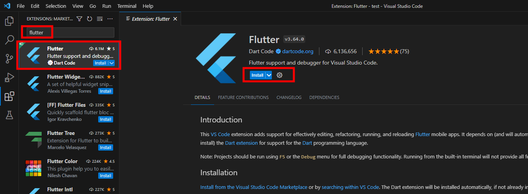Refresh the extensions list

(x=90, y=19)
